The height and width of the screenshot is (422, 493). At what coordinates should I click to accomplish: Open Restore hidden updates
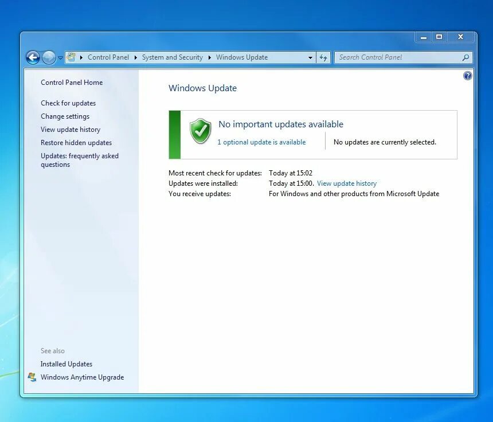(76, 143)
